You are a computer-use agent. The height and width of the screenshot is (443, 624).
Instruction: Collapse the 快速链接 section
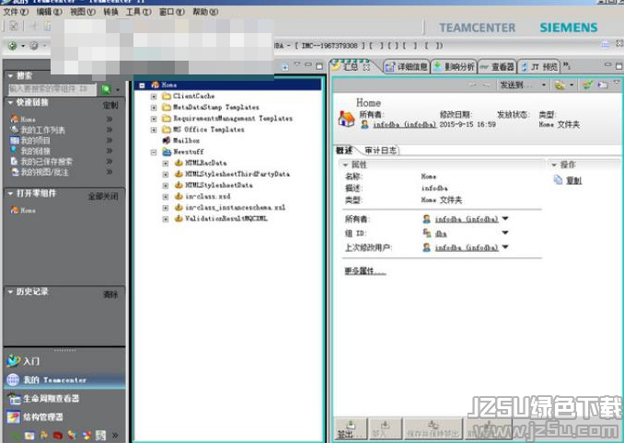tap(11, 103)
